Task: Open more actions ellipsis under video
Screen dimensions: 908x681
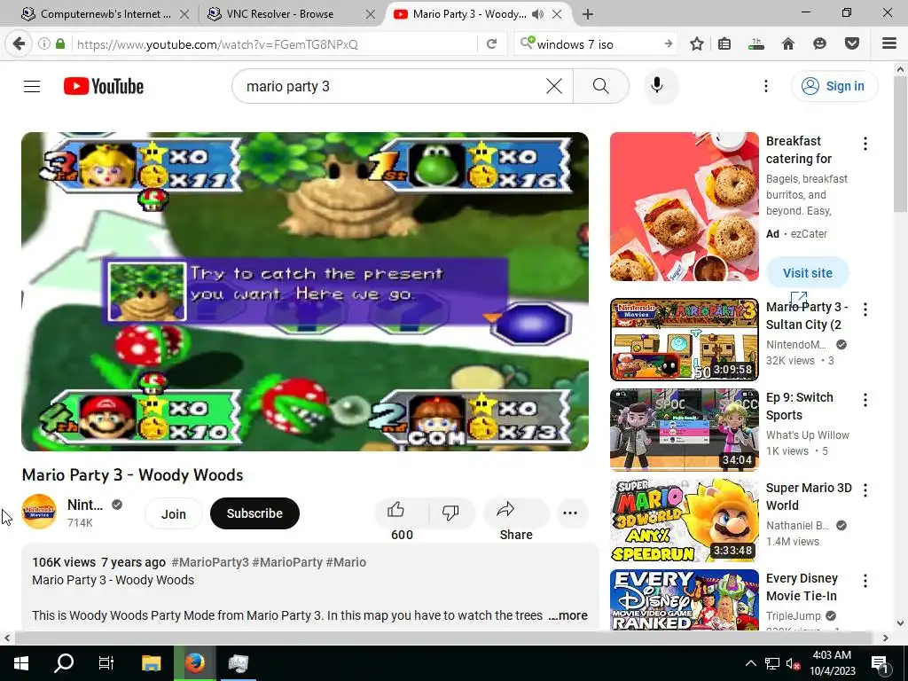Action: point(570,513)
